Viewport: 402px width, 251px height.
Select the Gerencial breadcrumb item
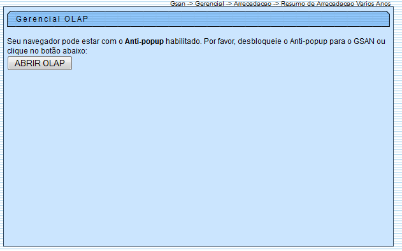pos(210,4)
